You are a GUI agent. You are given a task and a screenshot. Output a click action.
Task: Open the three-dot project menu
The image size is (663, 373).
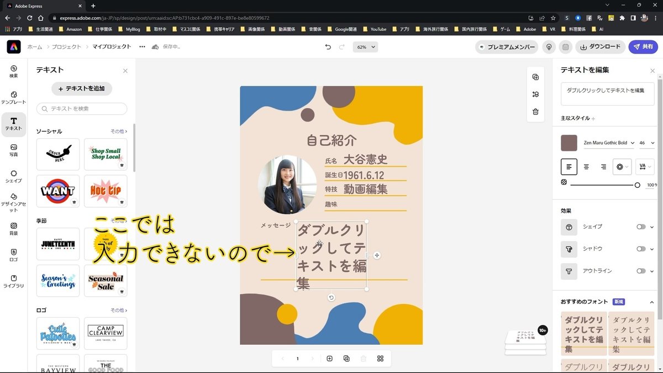pos(143,47)
